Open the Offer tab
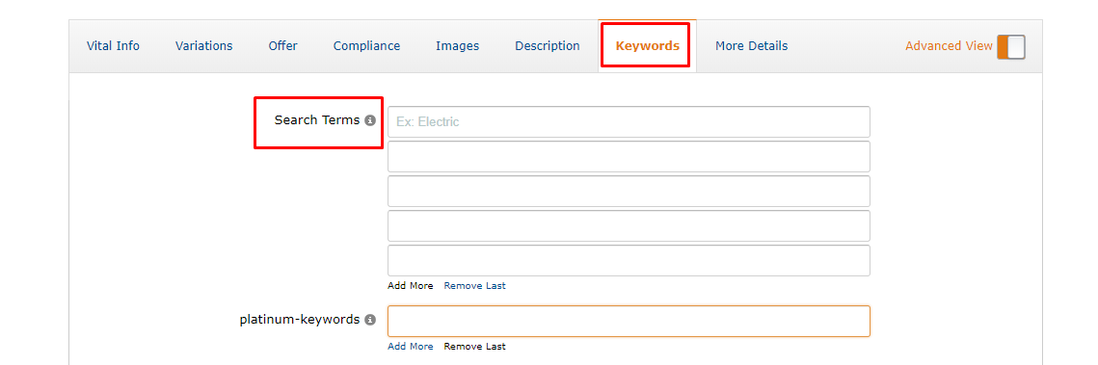The image size is (1098, 365). click(x=282, y=46)
